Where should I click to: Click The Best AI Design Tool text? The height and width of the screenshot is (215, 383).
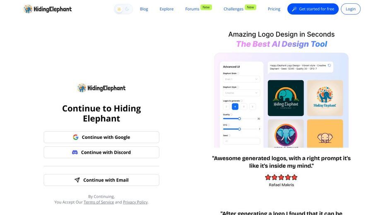[x=282, y=44]
